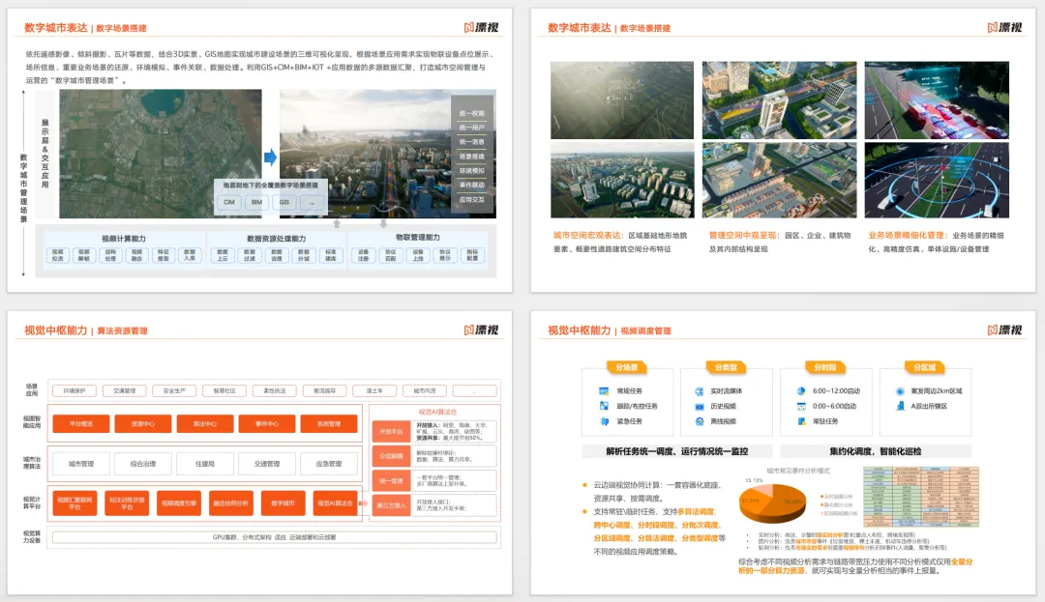The image size is (1045, 602).
Task: Click the 0:00~6:00启动 calendar icon
Action: tap(801, 406)
